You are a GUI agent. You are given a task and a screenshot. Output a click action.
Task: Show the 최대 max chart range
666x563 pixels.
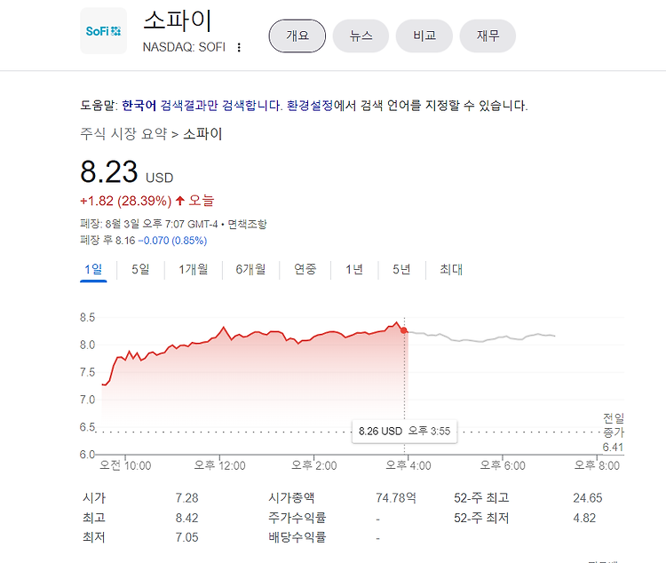[x=451, y=269]
